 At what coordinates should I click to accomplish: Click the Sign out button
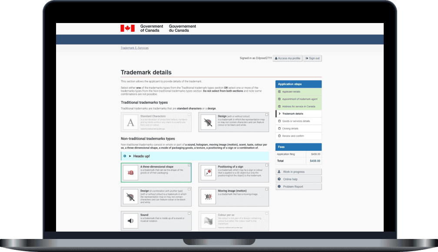pos(312,58)
